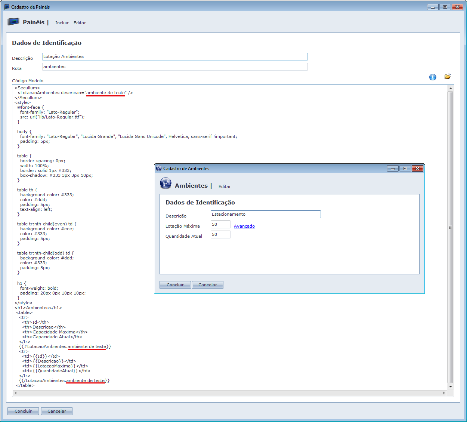Click the Lotação Máxima input field
The width and height of the screenshot is (467, 422).
pos(220,224)
